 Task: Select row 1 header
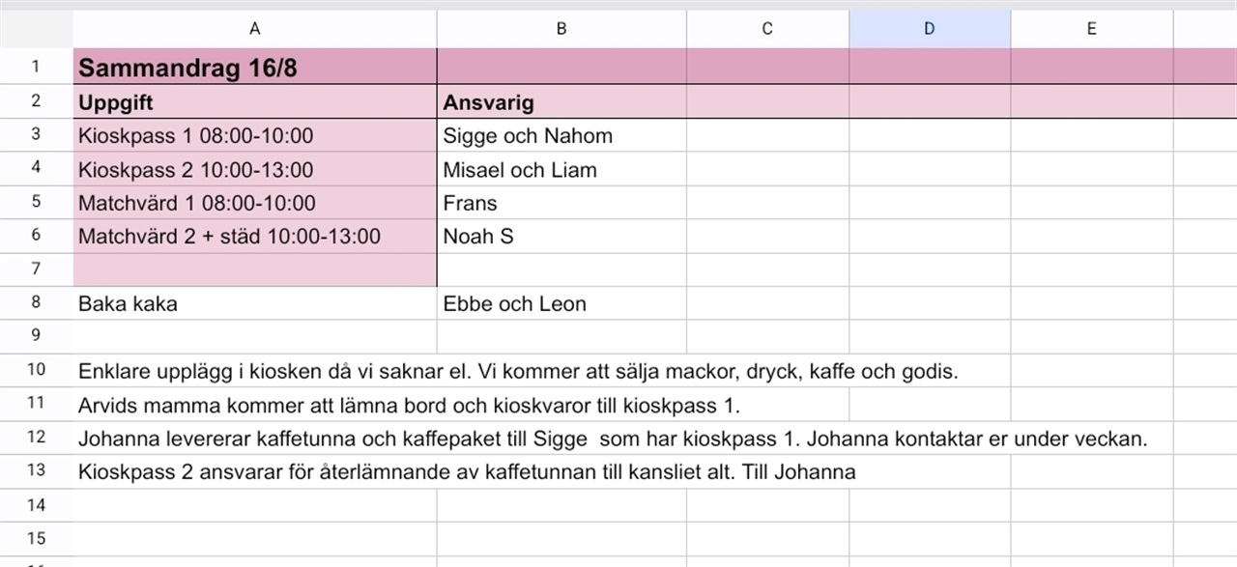37,67
